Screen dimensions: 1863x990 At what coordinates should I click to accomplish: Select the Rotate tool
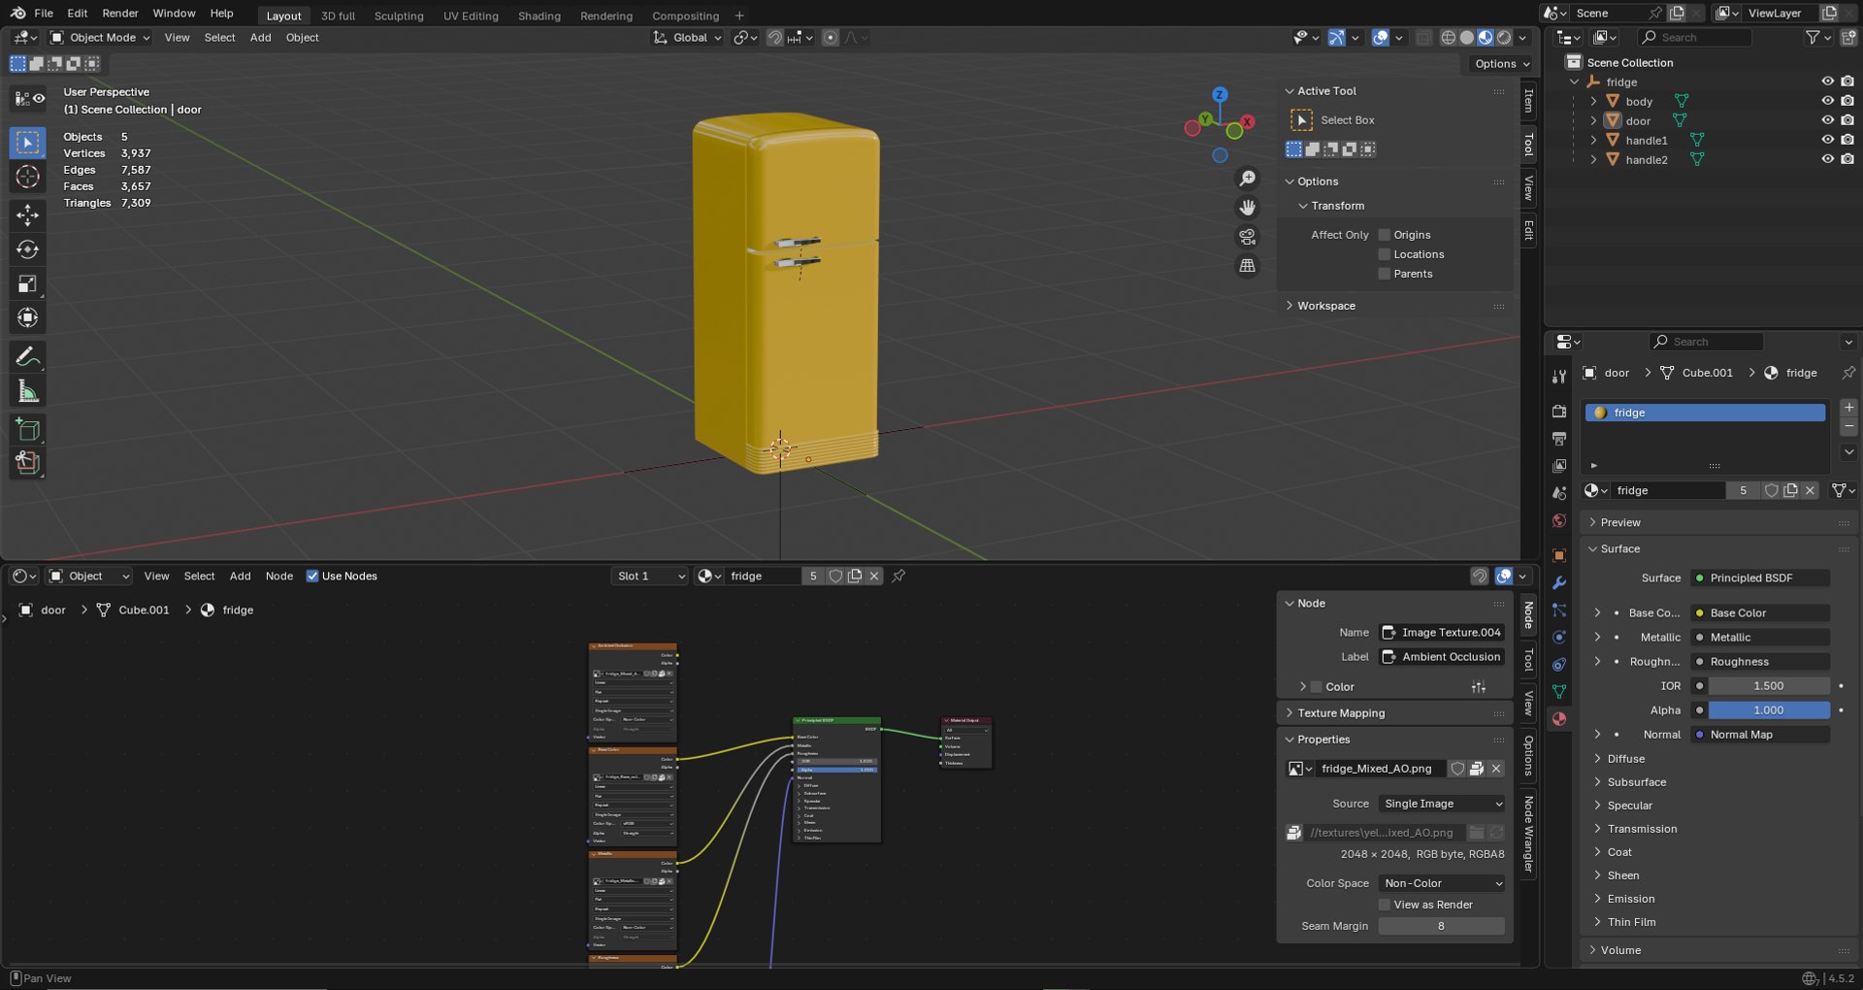[x=28, y=249]
